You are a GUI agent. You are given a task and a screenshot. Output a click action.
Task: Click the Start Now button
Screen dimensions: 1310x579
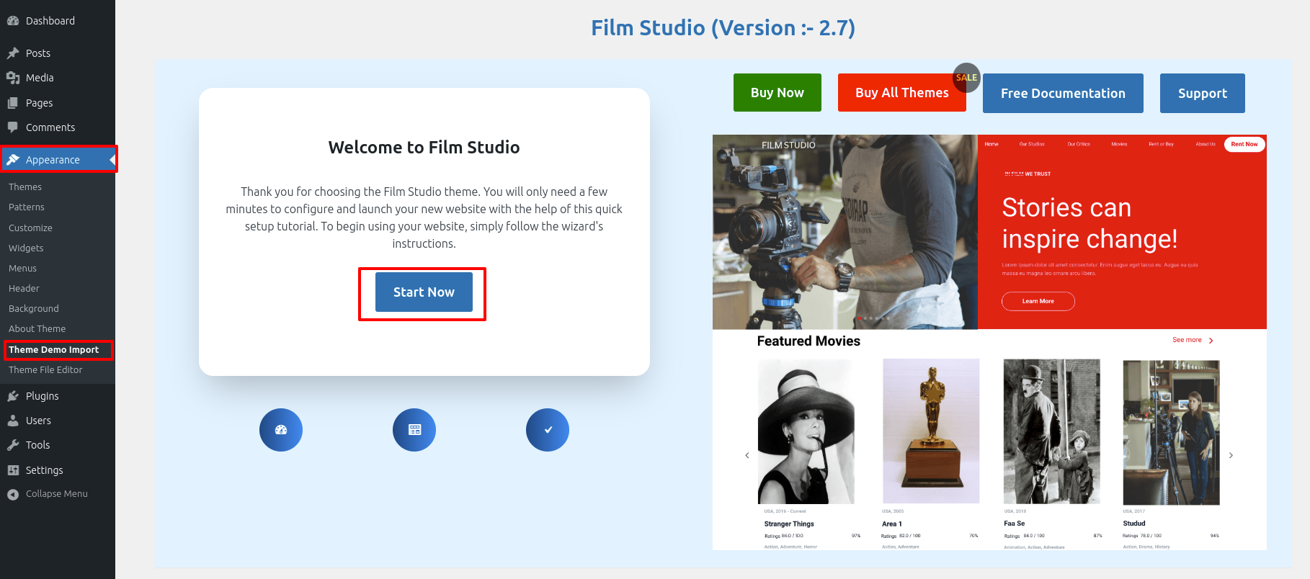tap(424, 292)
